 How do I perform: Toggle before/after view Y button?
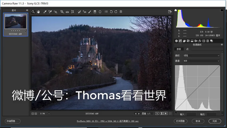tap(157, 114)
